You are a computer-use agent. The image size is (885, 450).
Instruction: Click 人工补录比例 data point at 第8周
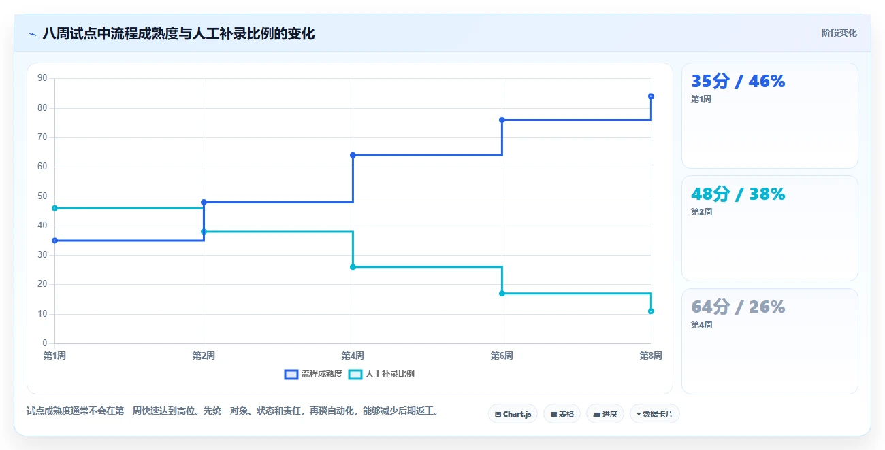(x=651, y=311)
